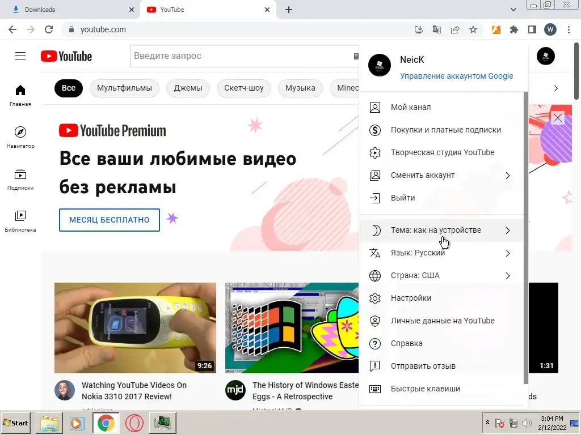Click Управление аккаунтом Google link

click(x=457, y=76)
